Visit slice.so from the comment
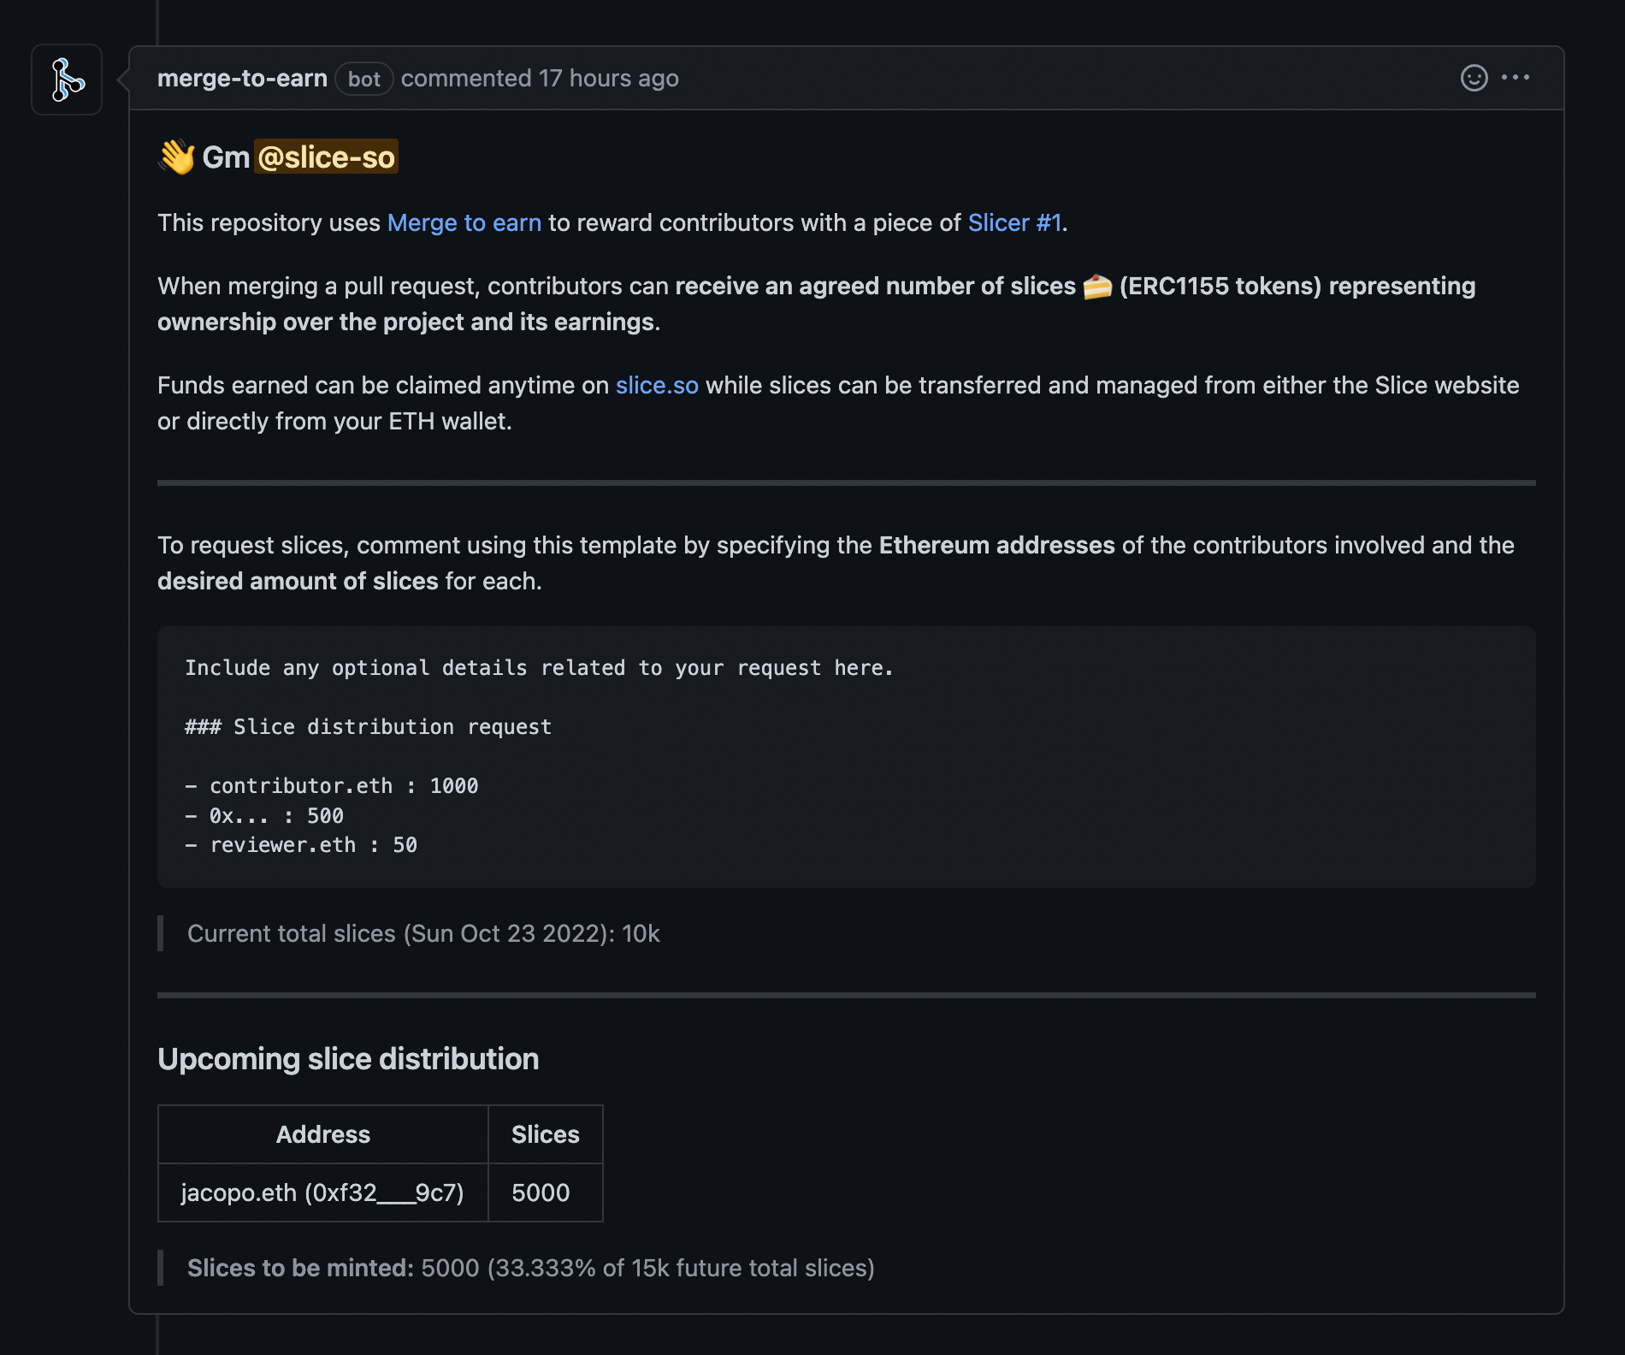This screenshot has width=1625, height=1355. click(x=657, y=386)
